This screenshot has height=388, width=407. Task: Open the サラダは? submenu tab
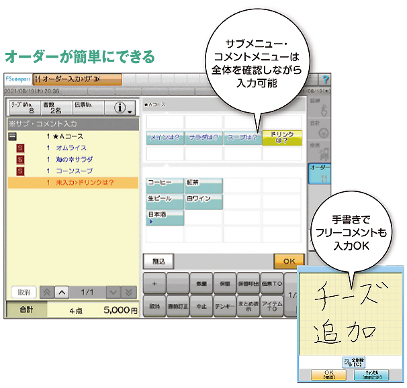pyautogui.click(x=203, y=138)
